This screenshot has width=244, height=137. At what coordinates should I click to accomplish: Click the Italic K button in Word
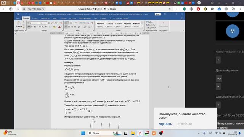coord(32,27)
